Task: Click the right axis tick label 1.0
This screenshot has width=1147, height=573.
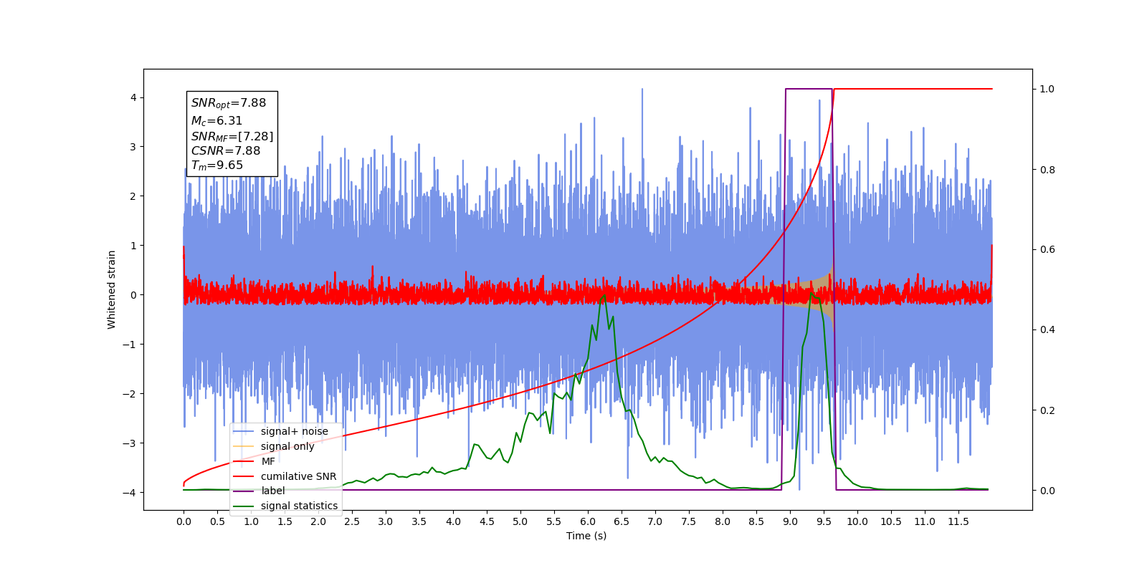Action: point(1047,89)
